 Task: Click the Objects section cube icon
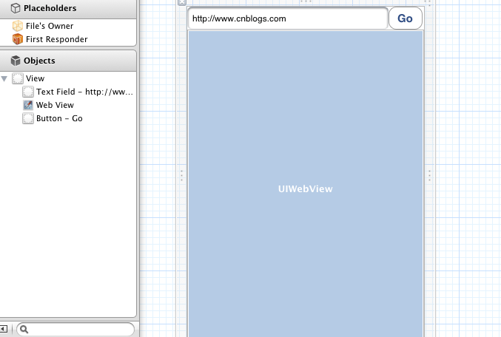(x=16, y=61)
